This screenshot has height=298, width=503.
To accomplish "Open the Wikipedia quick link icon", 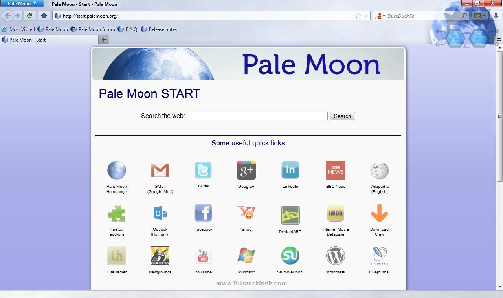I will pyautogui.click(x=379, y=170).
